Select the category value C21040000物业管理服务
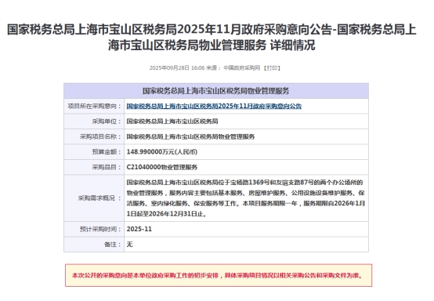 (162, 167)
